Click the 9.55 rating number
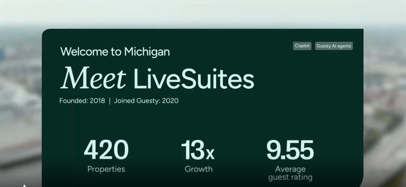Image resolution: width=406 pixels, height=187 pixels. (290, 150)
